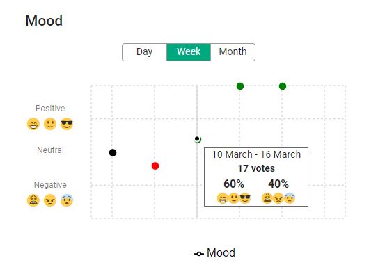Image resolution: width=378 pixels, height=265 pixels.
Task: Click the sunglasses emoji under Positive
Action: pyautogui.click(x=67, y=124)
